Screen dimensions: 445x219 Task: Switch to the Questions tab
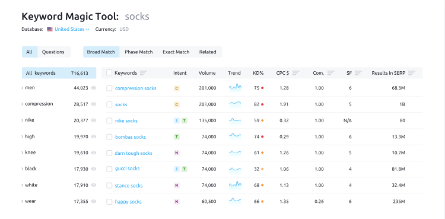[x=53, y=52]
